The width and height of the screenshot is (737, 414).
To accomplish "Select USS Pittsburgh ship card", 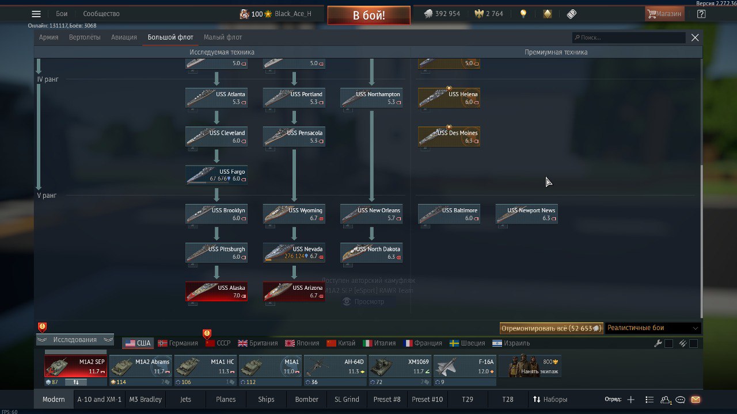I will 216,252.
